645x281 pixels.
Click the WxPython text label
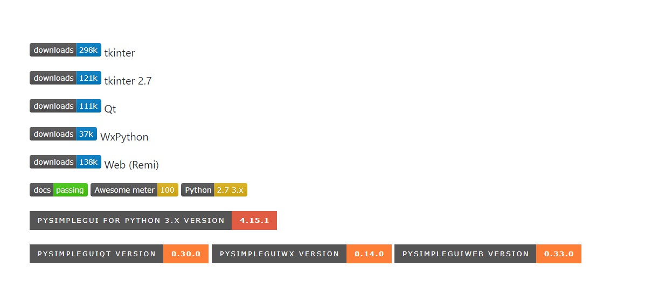pyautogui.click(x=124, y=137)
